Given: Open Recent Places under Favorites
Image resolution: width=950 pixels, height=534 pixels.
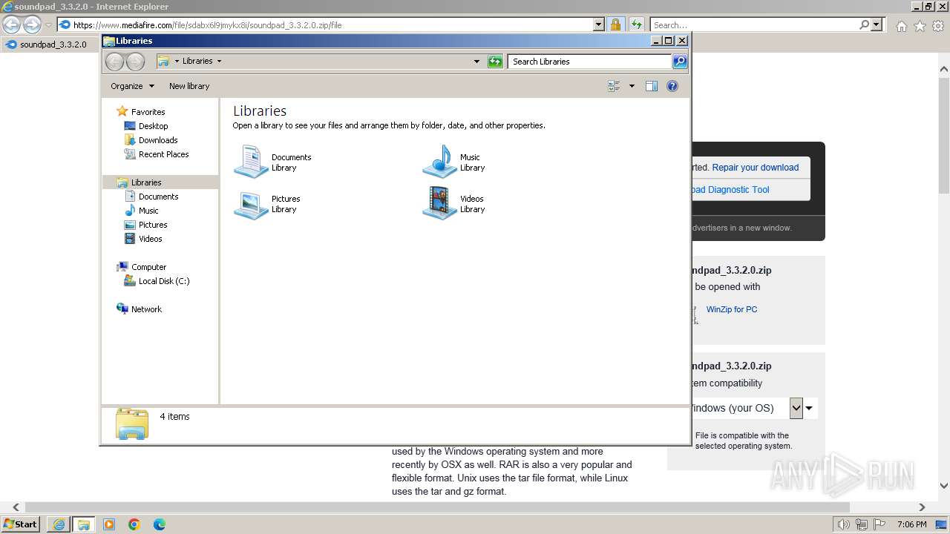Looking at the screenshot, I should 163,154.
